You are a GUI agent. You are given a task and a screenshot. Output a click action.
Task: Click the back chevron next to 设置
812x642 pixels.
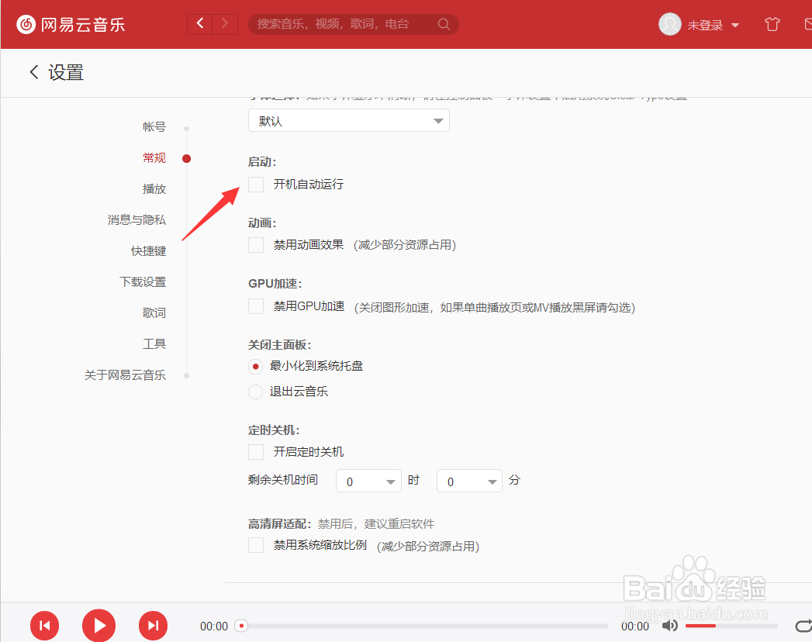[x=34, y=71]
